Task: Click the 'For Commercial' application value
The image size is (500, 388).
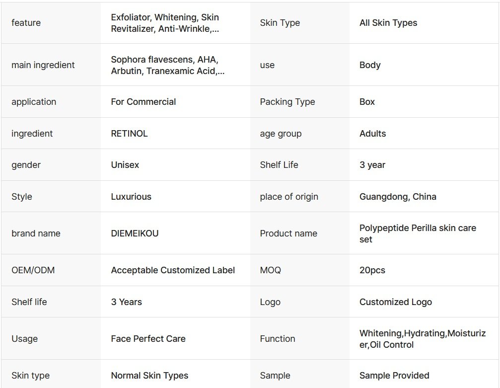Action: click(143, 102)
